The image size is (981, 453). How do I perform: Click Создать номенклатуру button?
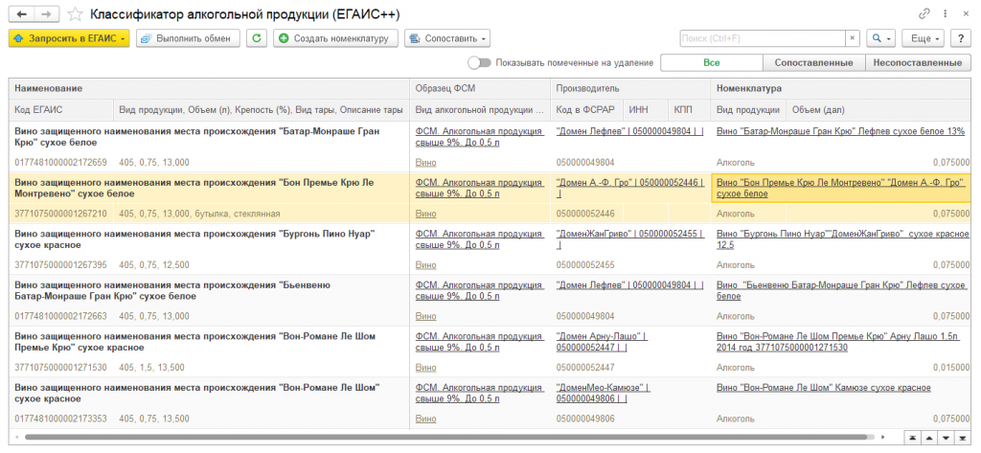click(335, 38)
